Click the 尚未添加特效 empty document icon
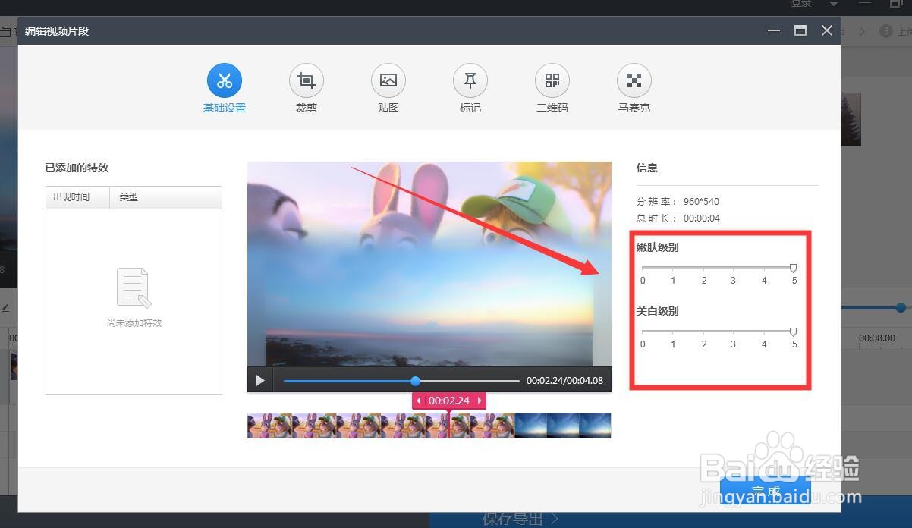Image resolution: width=912 pixels, height=528 pixels. [134, 288]
